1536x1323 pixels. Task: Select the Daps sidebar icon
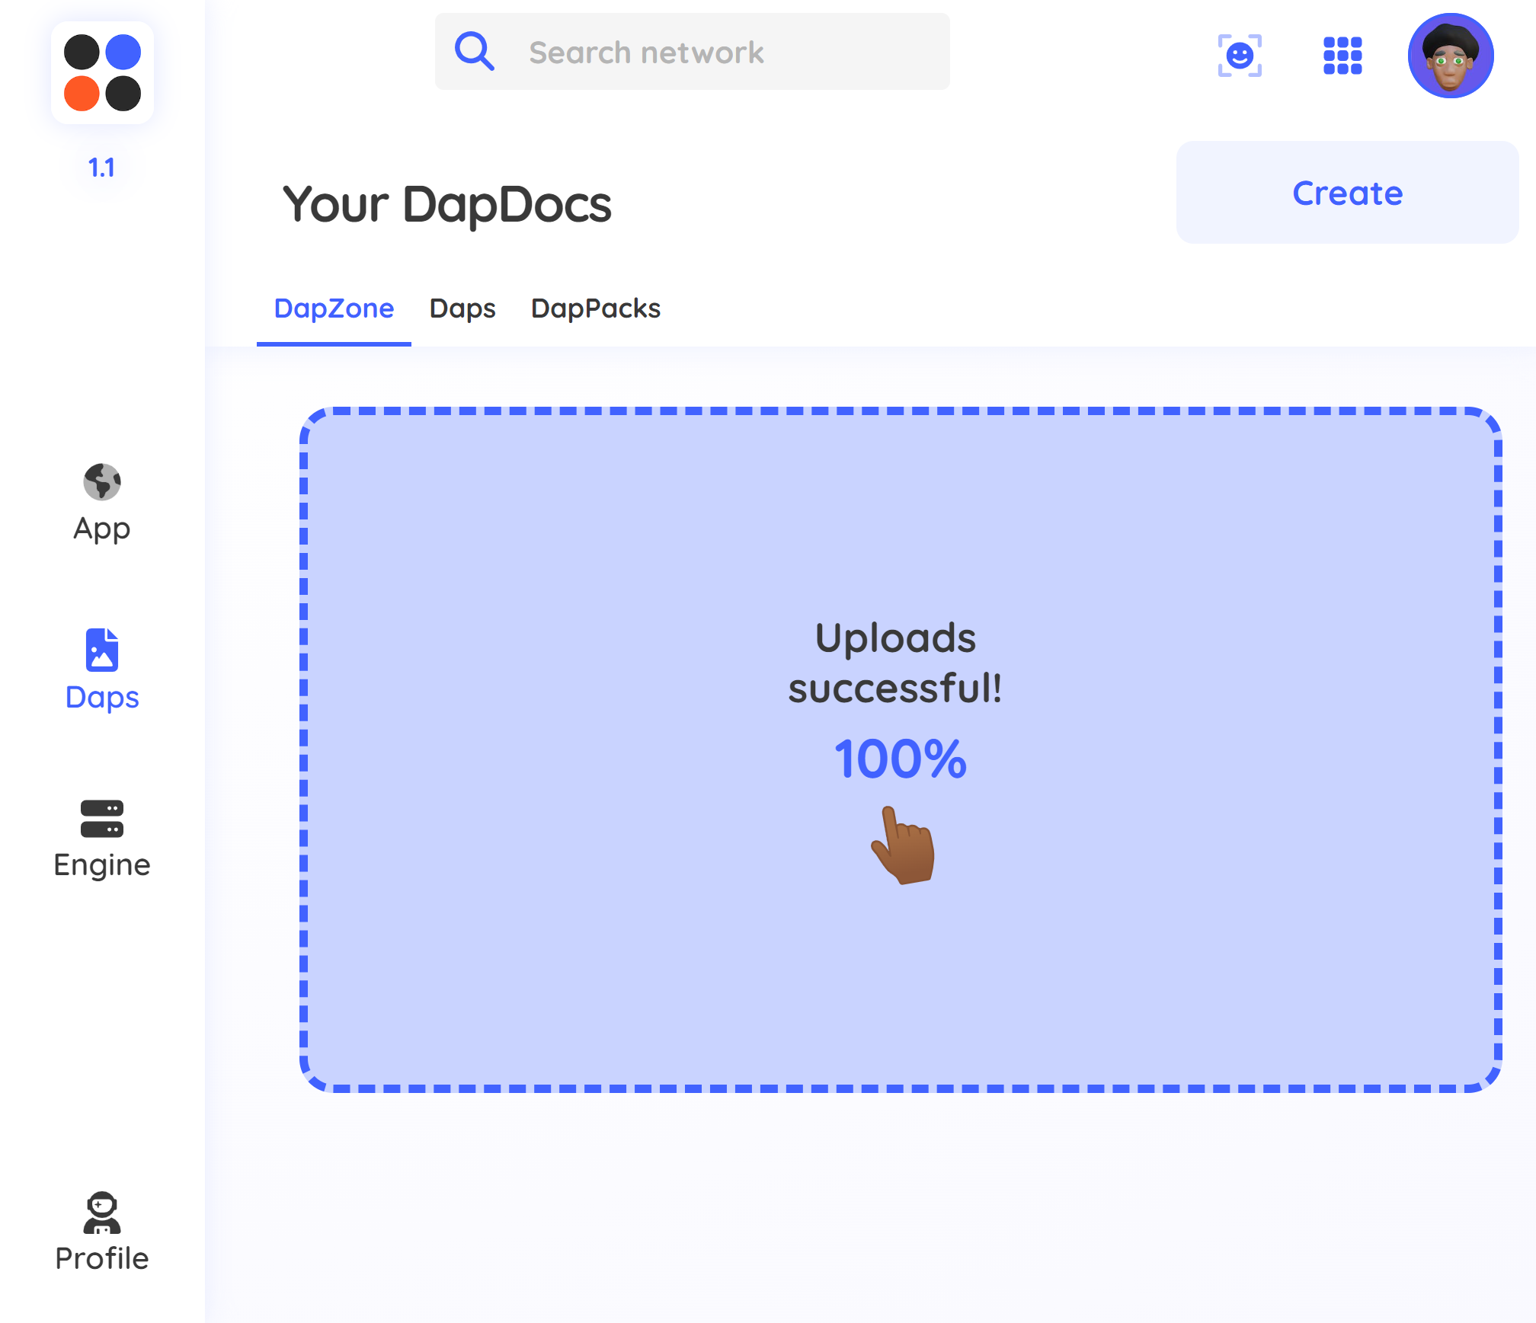click(x=102, y=650)
